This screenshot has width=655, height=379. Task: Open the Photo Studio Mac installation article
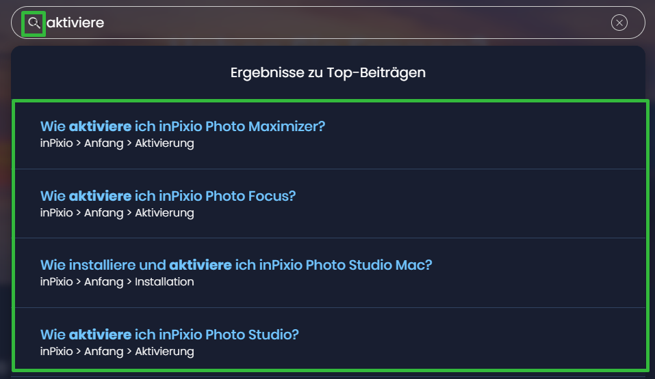tap(236, 265)
